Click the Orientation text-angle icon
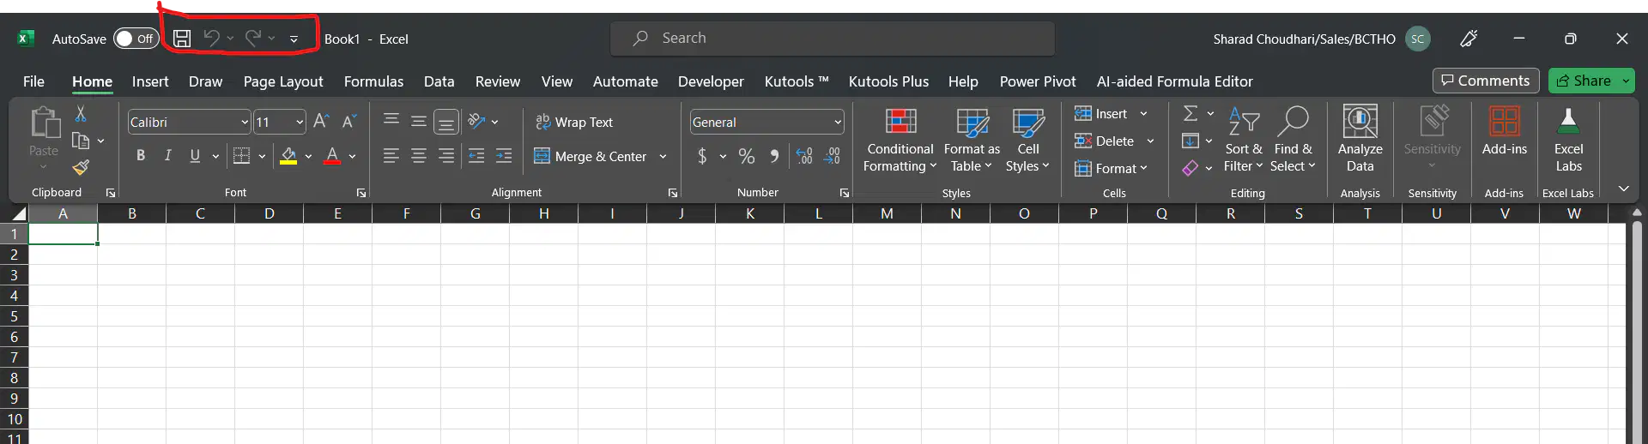Viewport: 1648px width, 444px height. (x=476, y=122)
